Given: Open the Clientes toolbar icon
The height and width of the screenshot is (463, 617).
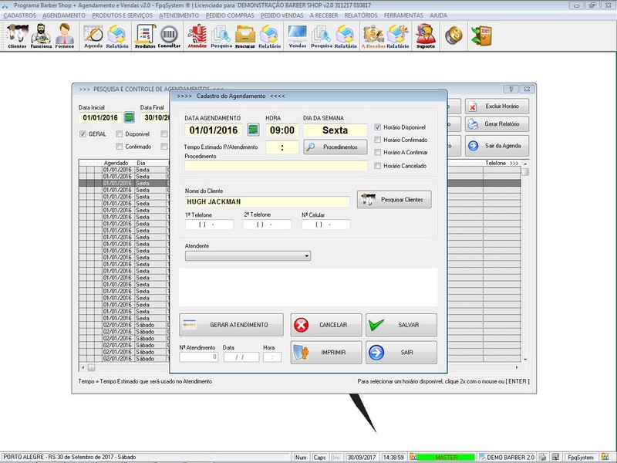Looking at the screenshot, I should [16, 35].
